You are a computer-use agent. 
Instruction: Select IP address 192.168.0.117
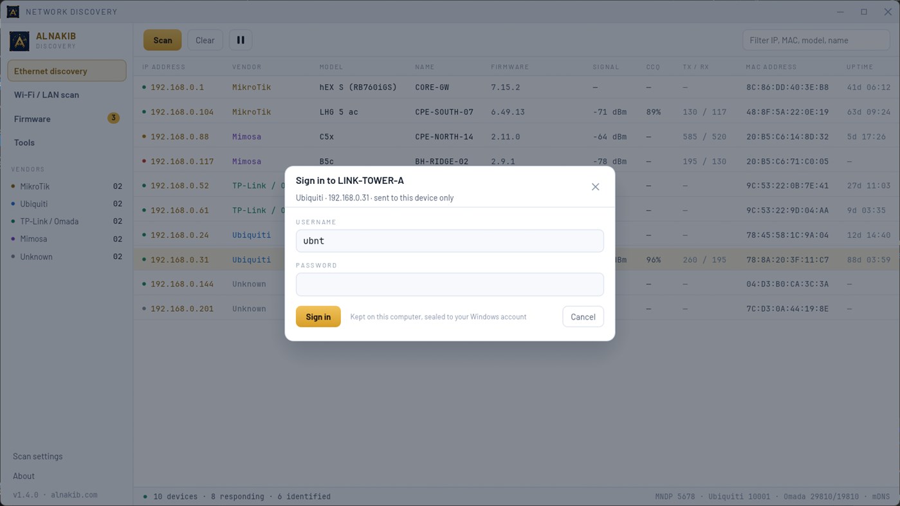(x=182, y=161)
